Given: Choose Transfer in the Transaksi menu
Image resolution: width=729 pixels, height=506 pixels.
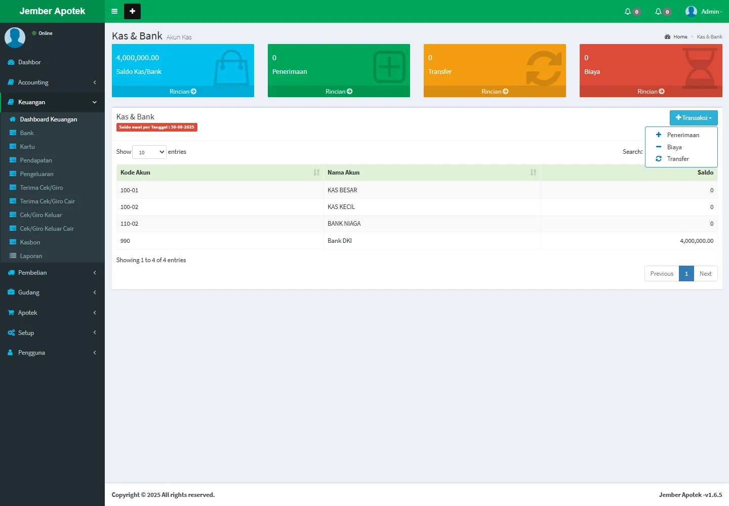Looking at the screenshot, I should pyautogui.click(x=677, y=159).
